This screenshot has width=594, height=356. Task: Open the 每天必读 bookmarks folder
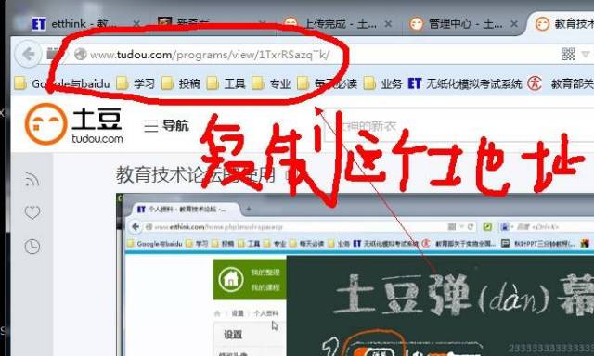click(328, 83)
